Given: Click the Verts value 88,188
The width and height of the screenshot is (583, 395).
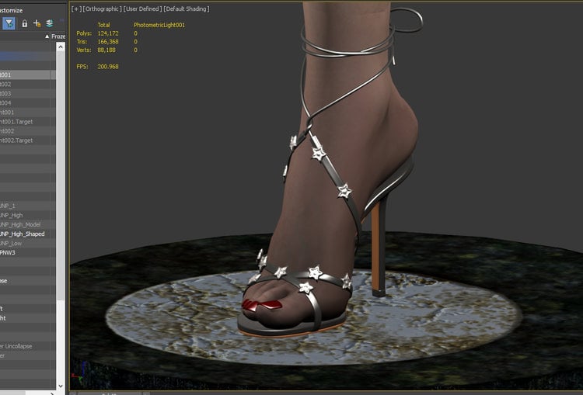Looking at the screenshot, I should click(x=106, y=50).
